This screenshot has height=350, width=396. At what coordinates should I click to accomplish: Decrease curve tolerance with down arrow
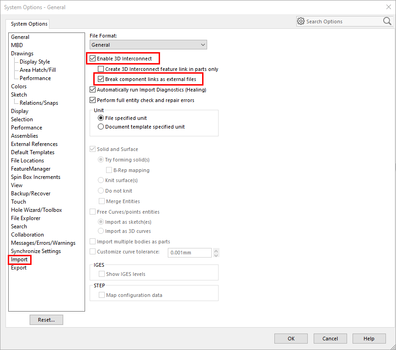point(216,255)
